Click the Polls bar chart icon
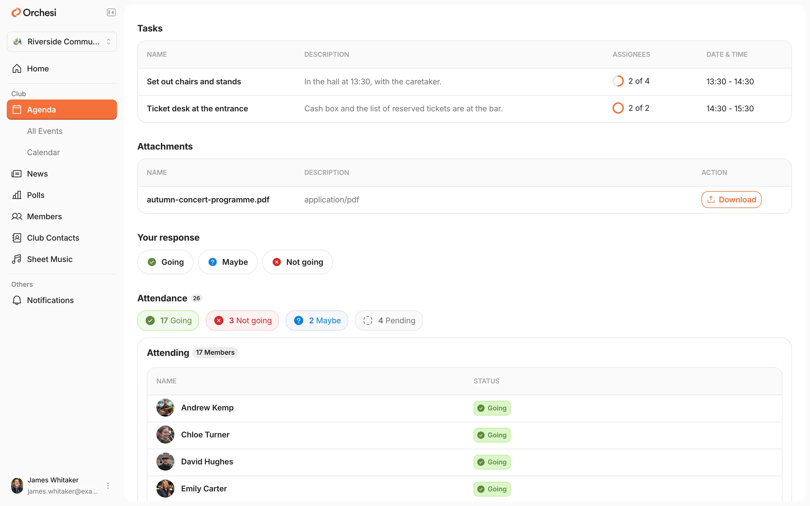The image size is (810, 506). 17,195
